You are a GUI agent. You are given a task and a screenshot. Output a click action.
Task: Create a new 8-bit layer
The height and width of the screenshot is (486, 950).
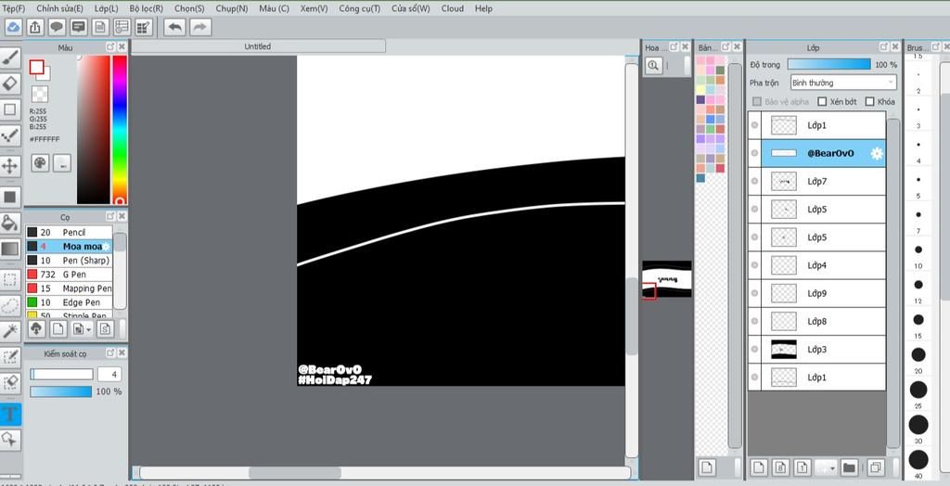[x=781, y=467]
